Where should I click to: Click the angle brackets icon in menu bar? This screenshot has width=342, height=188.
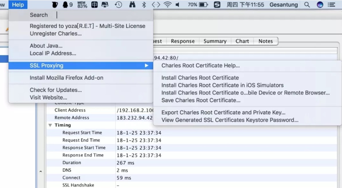click(156, 5)
